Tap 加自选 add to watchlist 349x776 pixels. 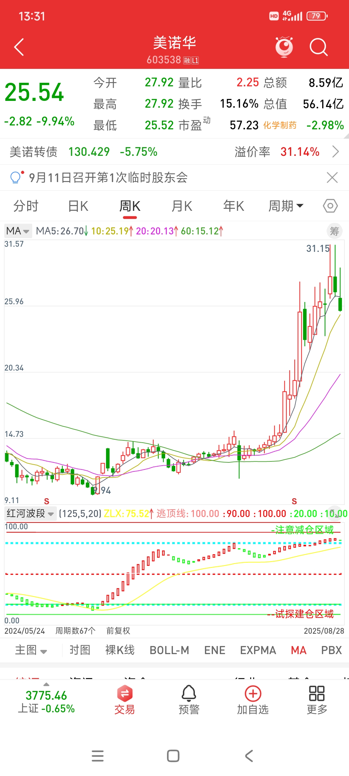pos(253,700)
